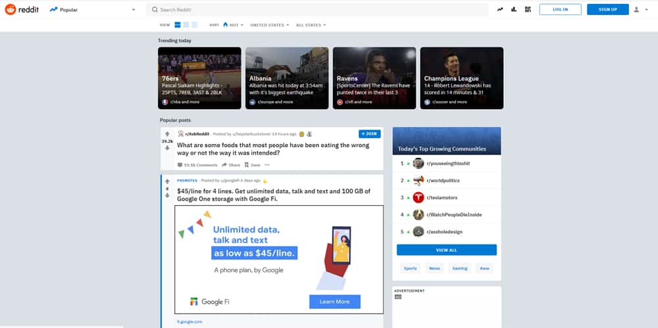658x328 pixels.
Task: Select the Gaming category tab
Action: 459,268
